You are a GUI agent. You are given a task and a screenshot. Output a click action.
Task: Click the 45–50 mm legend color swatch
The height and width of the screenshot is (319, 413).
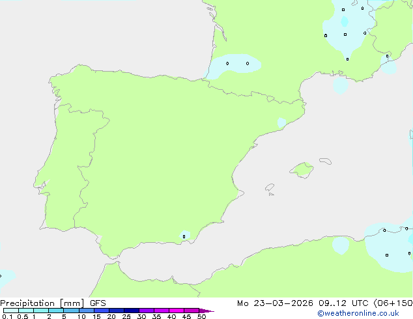pyautogui.click(x=192, y=311)
